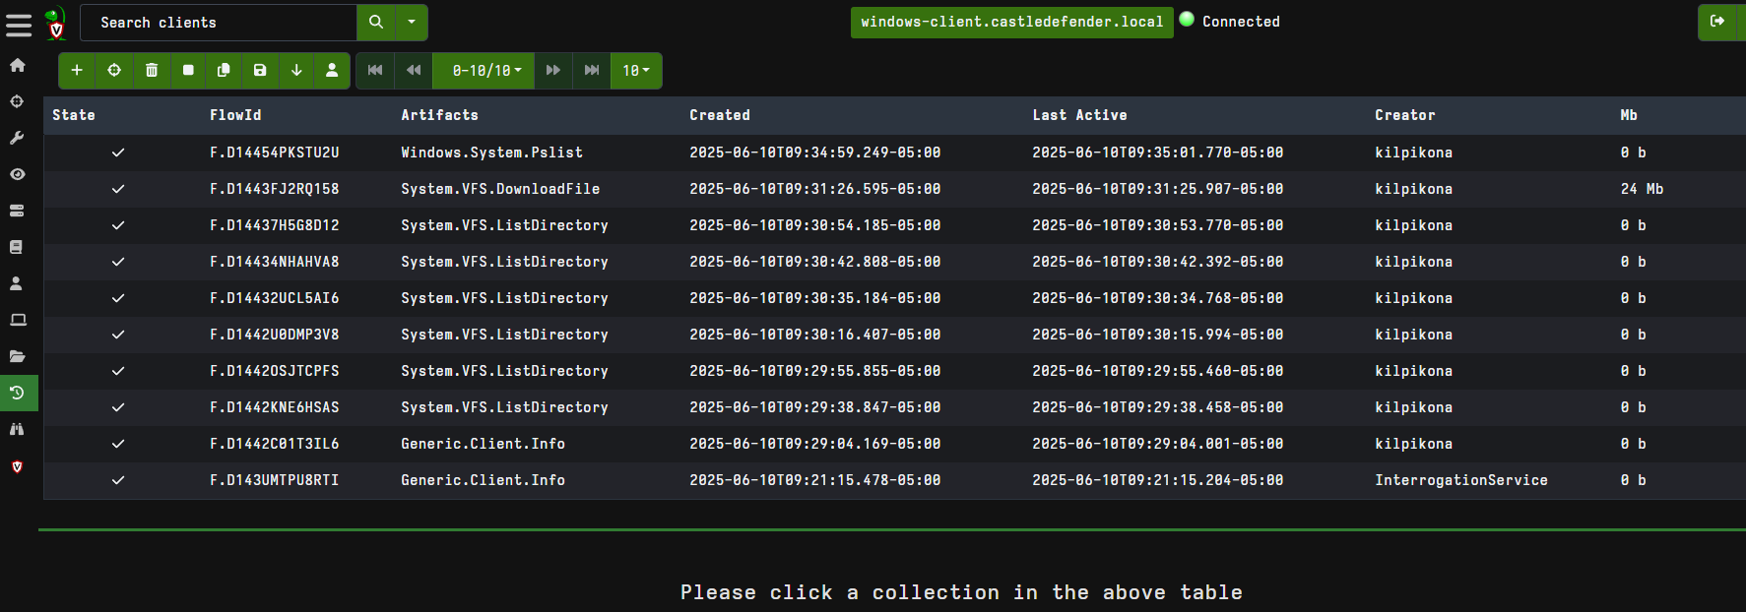Click state checkmark of F.D14454PKSTU2U

click(x=118, y=153)
